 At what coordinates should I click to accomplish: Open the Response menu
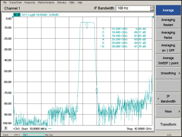30,2
